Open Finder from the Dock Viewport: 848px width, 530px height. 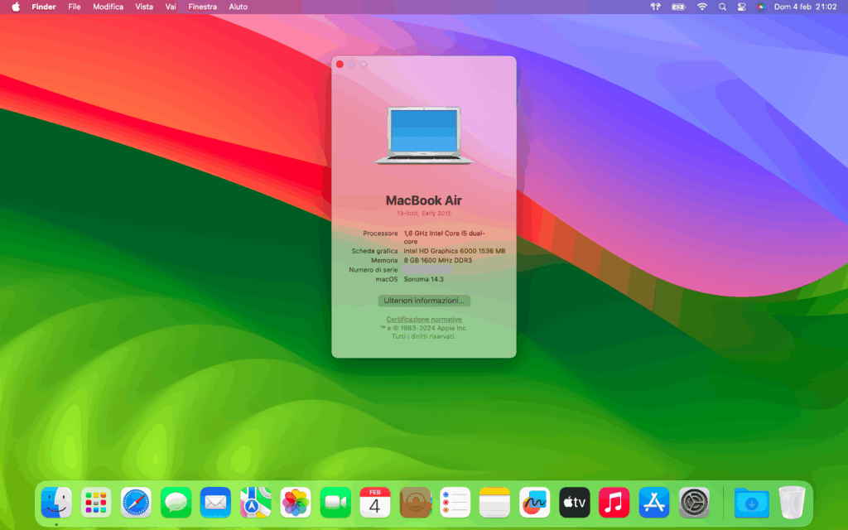pos(56,503)
